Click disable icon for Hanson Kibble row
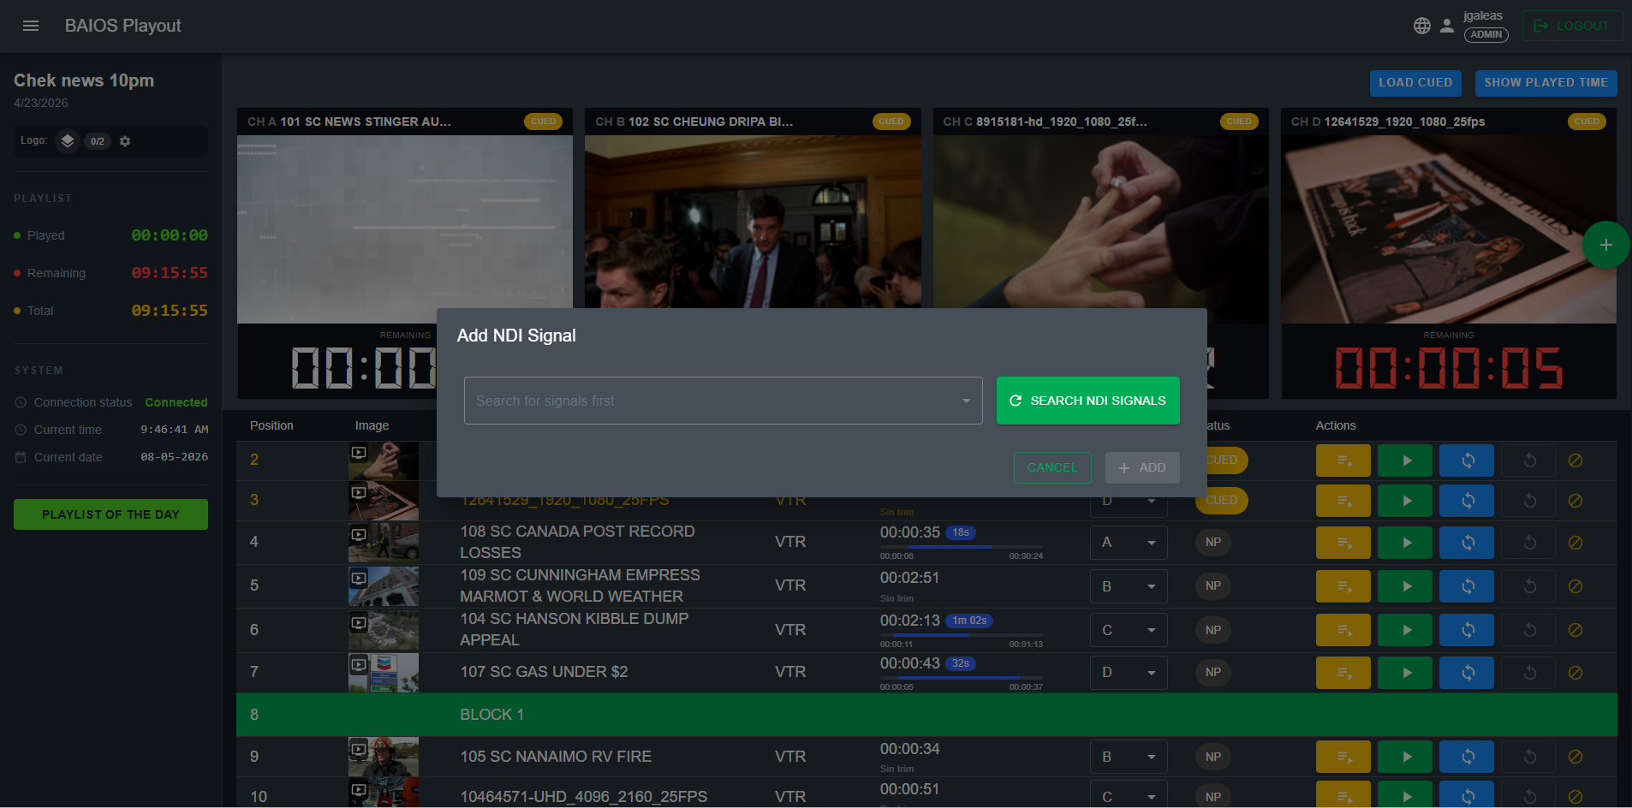Viewport: 1632px width, 808px height. (x=1575, y=630)
